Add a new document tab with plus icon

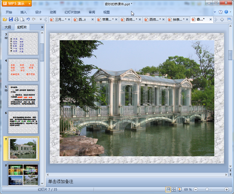click(x=222, y=19)
